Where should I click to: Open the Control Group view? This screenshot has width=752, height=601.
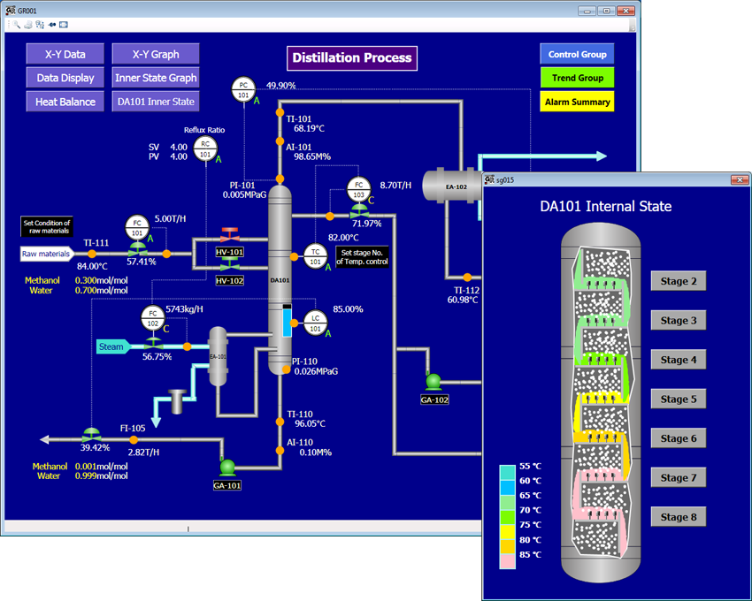click(x=577, y=54)
